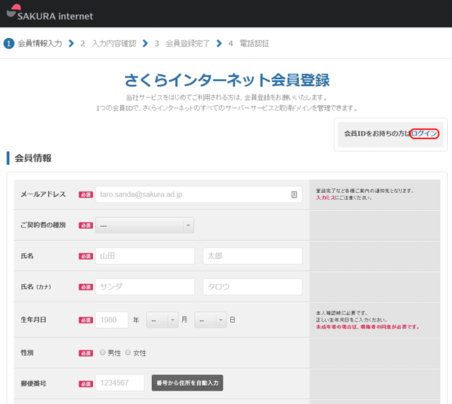Focus the first name 太郎 field

click(x=252, y=256)
